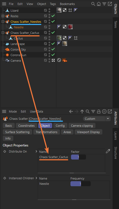Open the Mode menu in Attributes

coord(13,111)
